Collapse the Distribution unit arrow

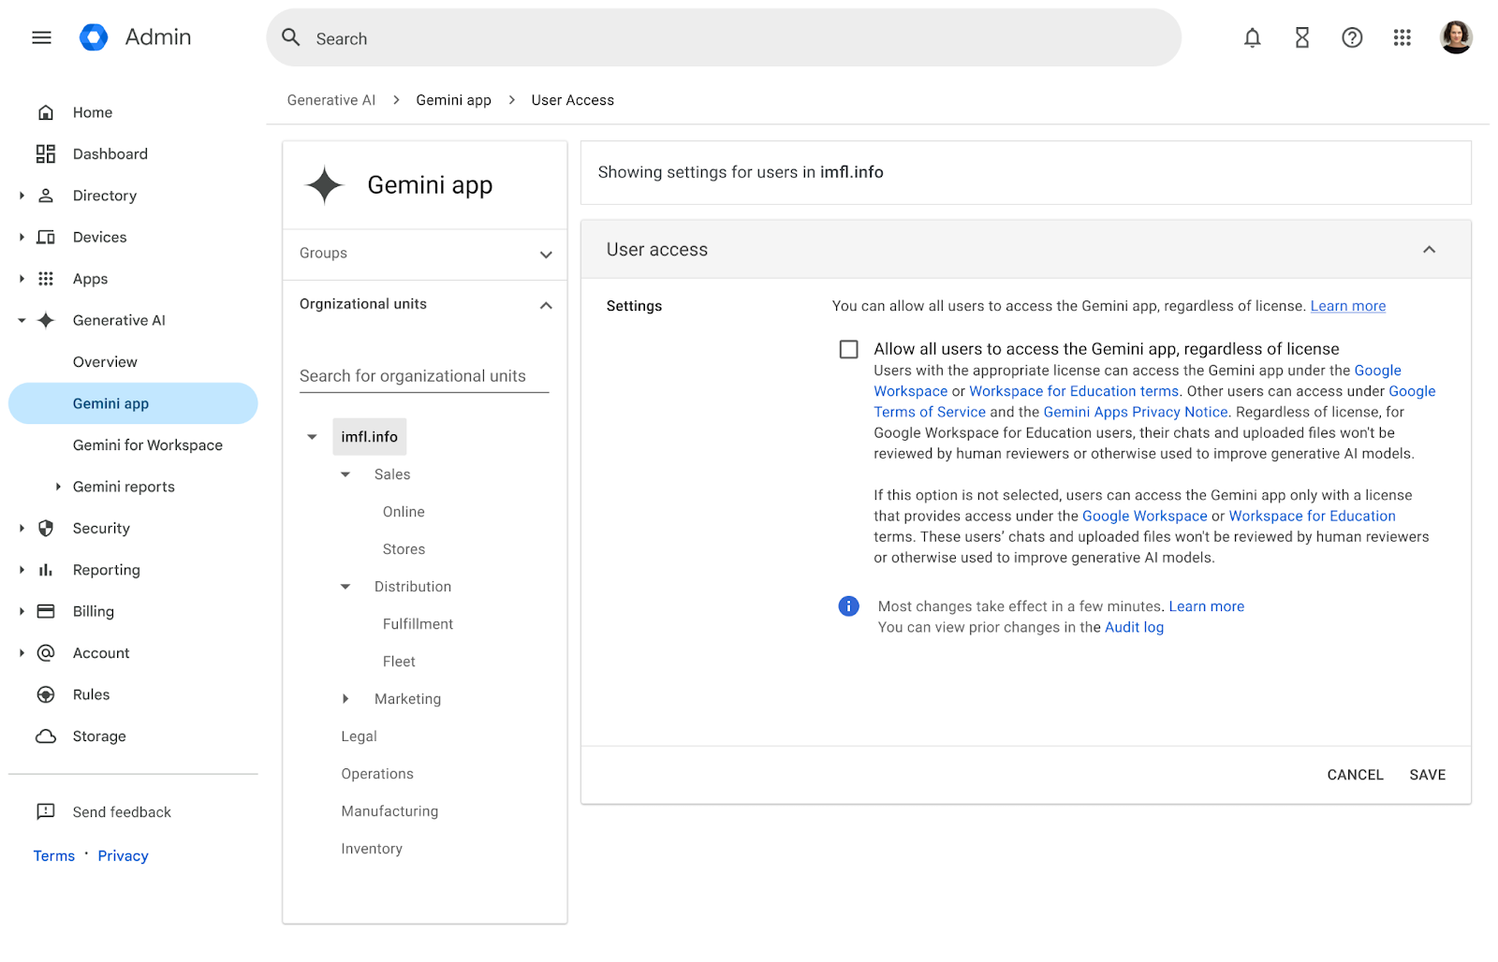coord(345,587)
